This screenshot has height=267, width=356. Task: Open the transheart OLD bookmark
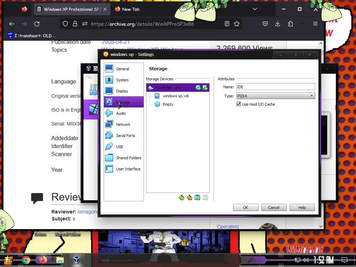pos(32,36)
